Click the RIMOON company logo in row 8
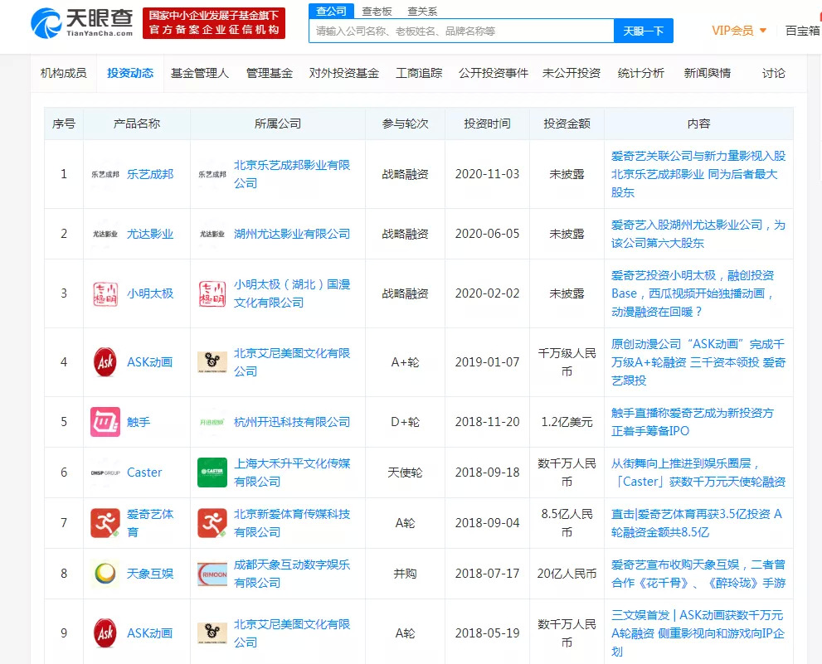 coord(212,574)
